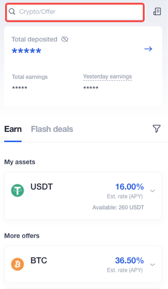Click the Available: 260 USDT text

click(x=118, y=208)
